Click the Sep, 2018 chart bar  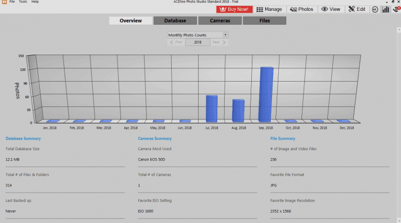[x=266, y=95]
